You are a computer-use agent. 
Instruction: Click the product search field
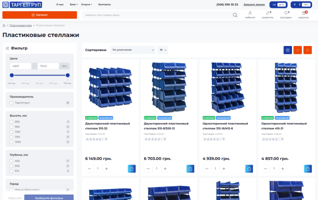click(x=157, y=15)
